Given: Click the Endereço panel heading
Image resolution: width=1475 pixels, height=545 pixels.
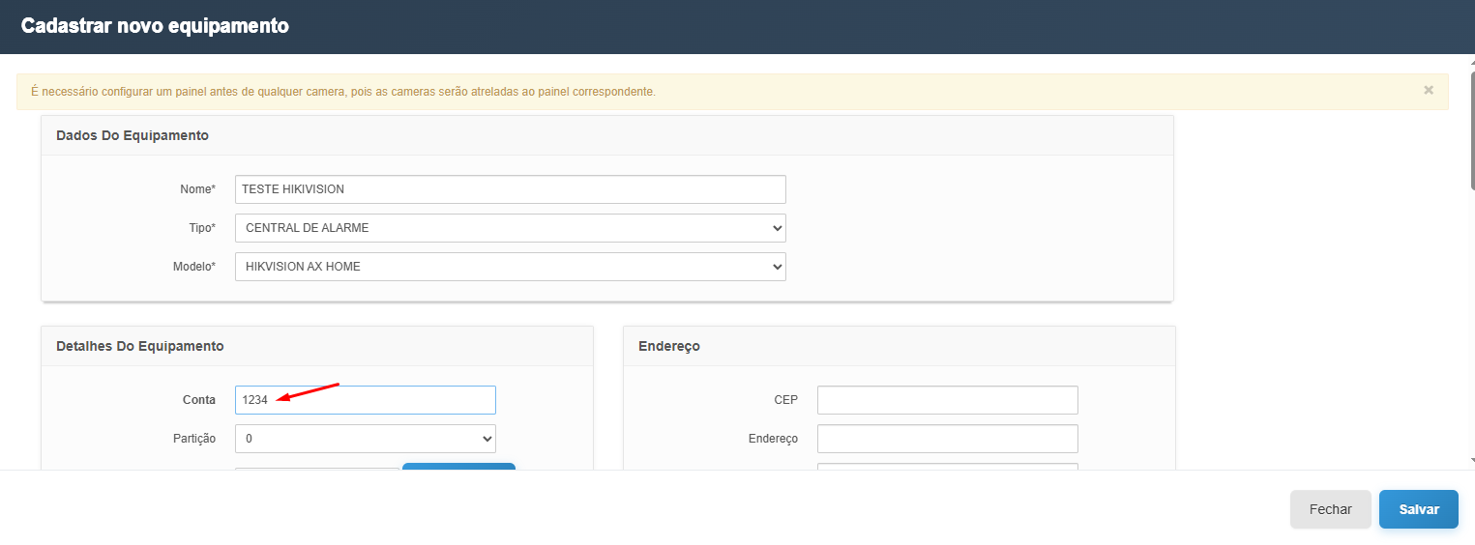Looking at the screenshot, I should coord(669,346).
